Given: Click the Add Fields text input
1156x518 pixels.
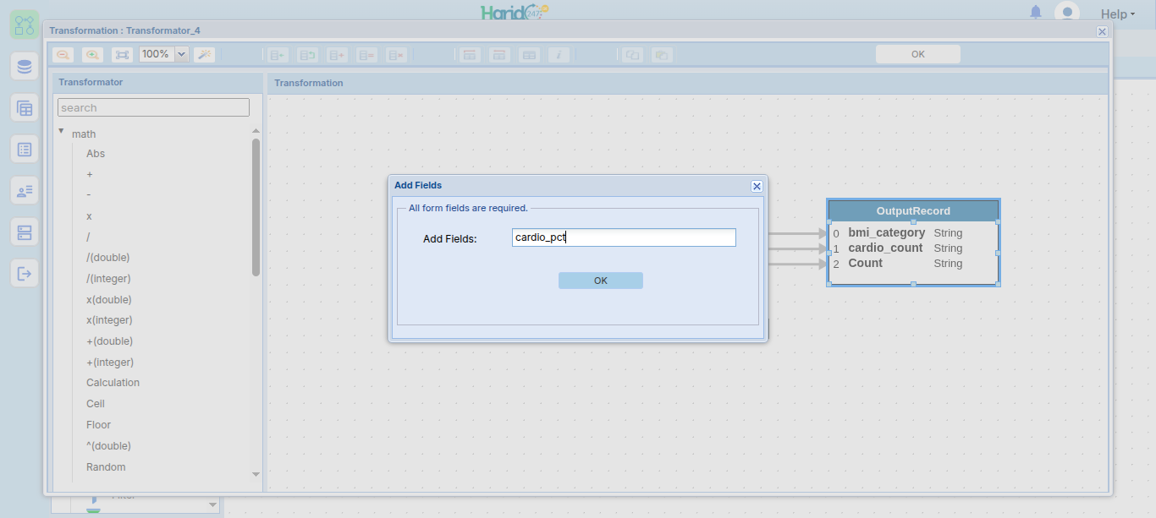Looking at the screenshot, I should [624, 237].
